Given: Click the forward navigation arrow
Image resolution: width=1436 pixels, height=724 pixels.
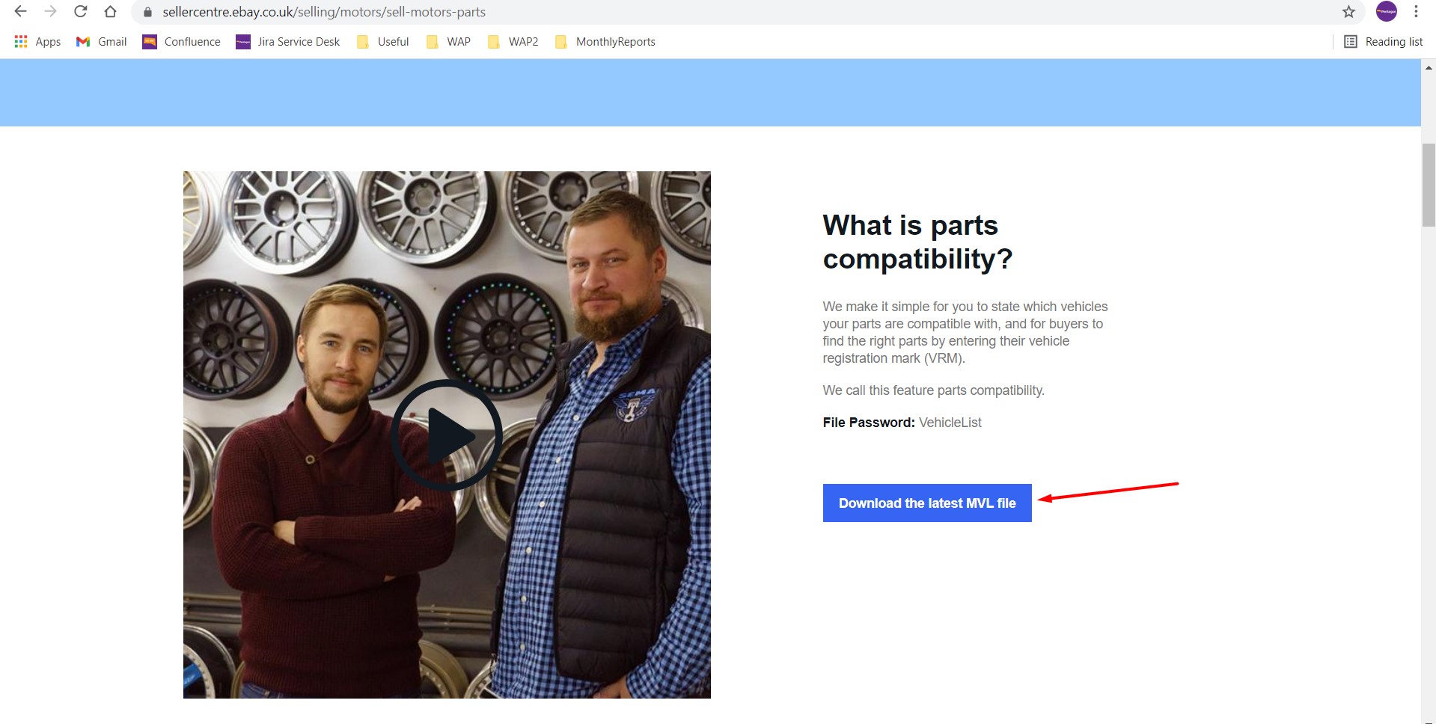Looking at the screenshot, I should [50, 12].
